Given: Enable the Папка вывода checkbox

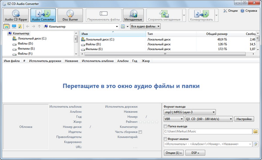Looking at the screenshot, I should (165, 126).
